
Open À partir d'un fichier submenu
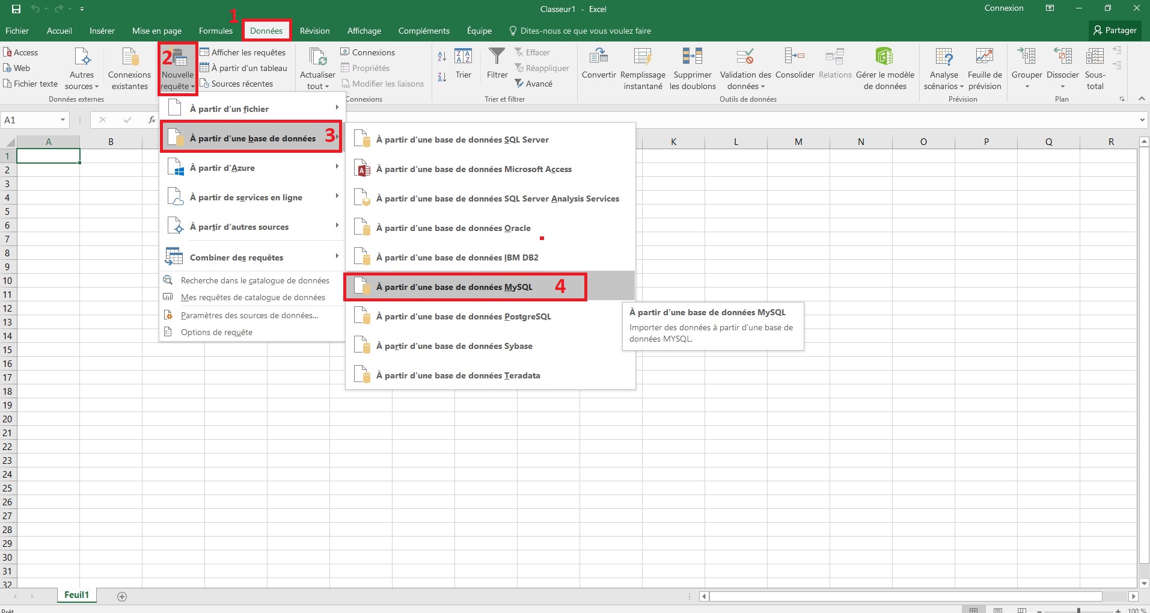pos(252,108)
